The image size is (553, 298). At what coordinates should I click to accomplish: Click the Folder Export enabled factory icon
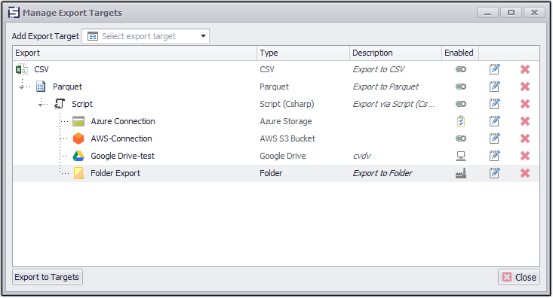pyautogui.click(x=461, y=173)
